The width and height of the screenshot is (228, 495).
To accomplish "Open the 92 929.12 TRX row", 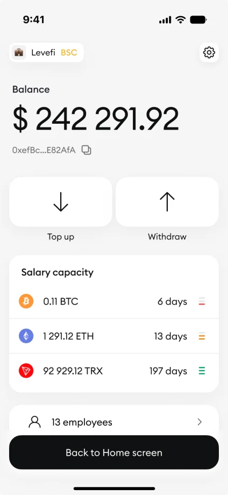I will (x=114, y=371).
